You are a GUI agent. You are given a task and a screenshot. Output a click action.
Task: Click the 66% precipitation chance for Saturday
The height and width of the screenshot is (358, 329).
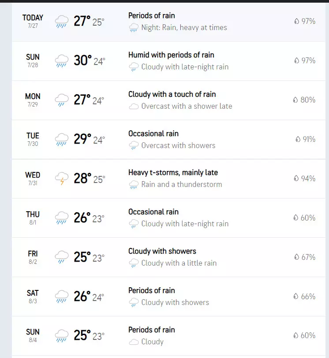(308, 297)
